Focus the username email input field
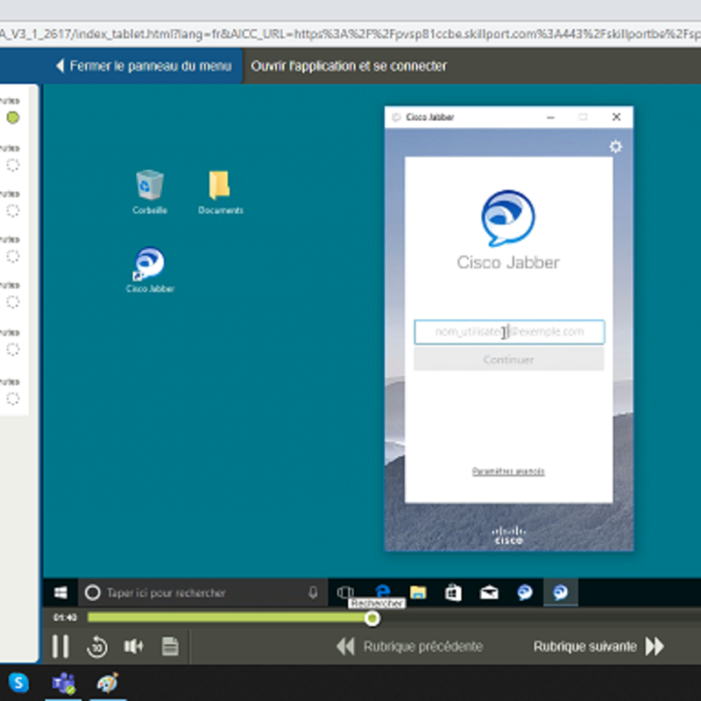 (509, 332)
